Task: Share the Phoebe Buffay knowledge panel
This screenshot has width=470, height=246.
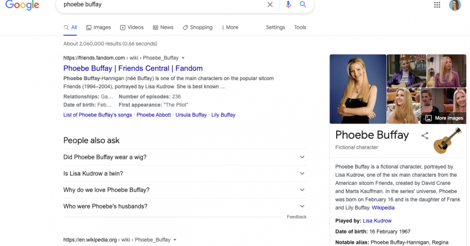Action: tap(425, 135)
